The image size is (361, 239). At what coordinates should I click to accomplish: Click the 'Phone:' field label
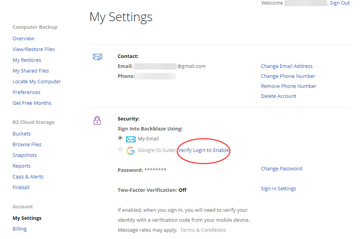click(x=126, y=76)
